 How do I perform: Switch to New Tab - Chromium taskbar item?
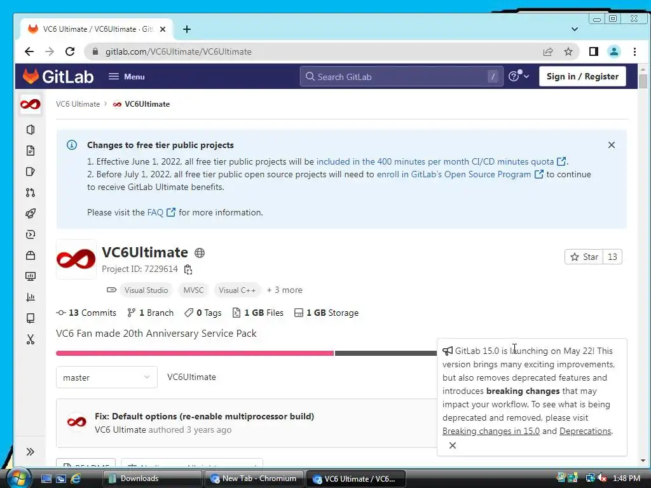click(x=254, y=478)
